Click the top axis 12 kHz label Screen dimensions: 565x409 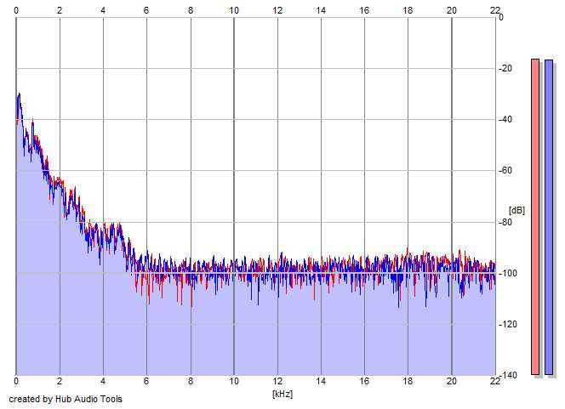pyautogui.click(x=277, y=11)
